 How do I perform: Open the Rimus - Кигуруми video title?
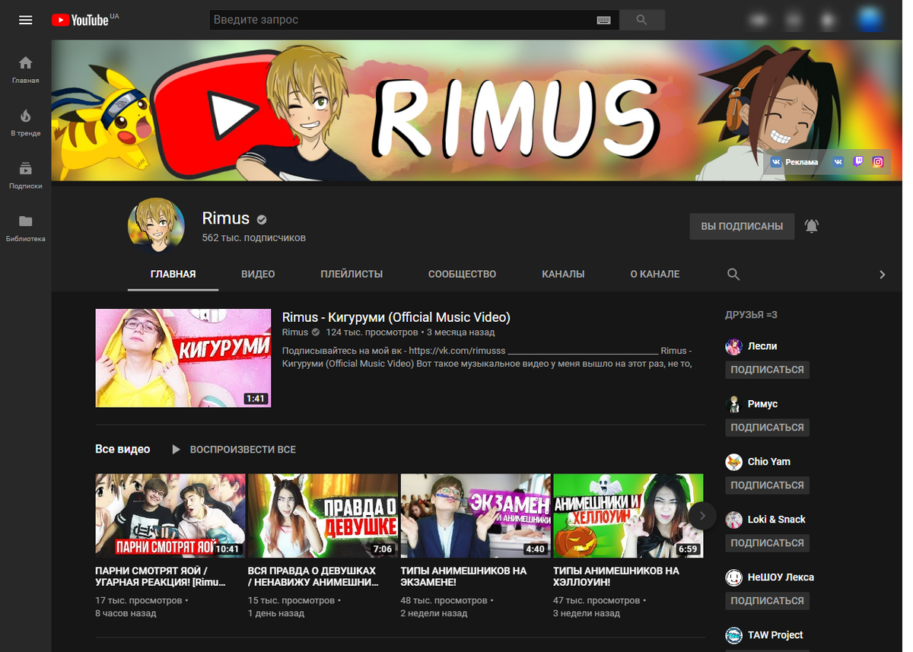coord(396,317)
